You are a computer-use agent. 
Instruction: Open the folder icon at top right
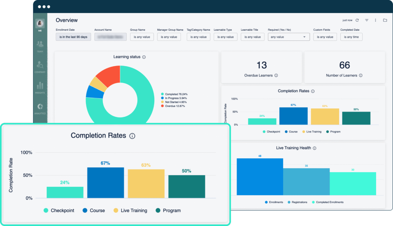coord(385,20)
